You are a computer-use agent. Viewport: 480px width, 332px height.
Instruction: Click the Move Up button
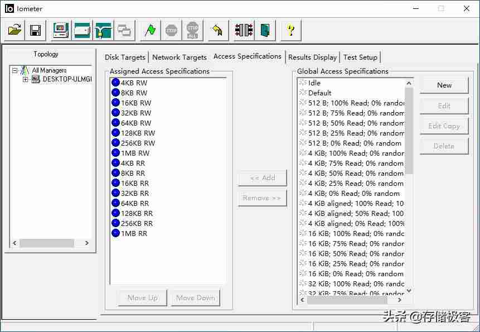pos(143,298)
